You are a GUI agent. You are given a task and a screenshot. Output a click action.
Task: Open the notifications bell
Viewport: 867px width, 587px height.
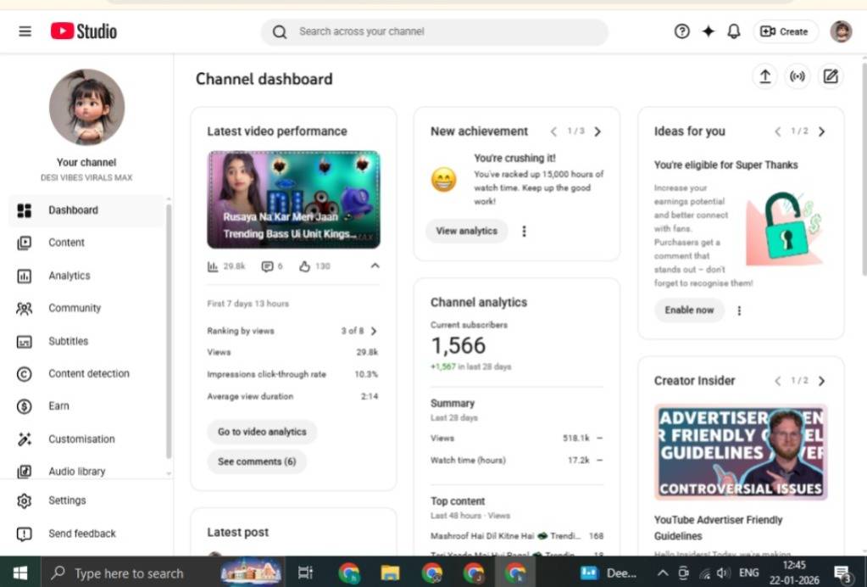pos(734,31)
